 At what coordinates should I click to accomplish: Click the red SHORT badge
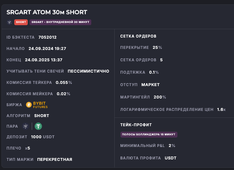coord(21,22)
